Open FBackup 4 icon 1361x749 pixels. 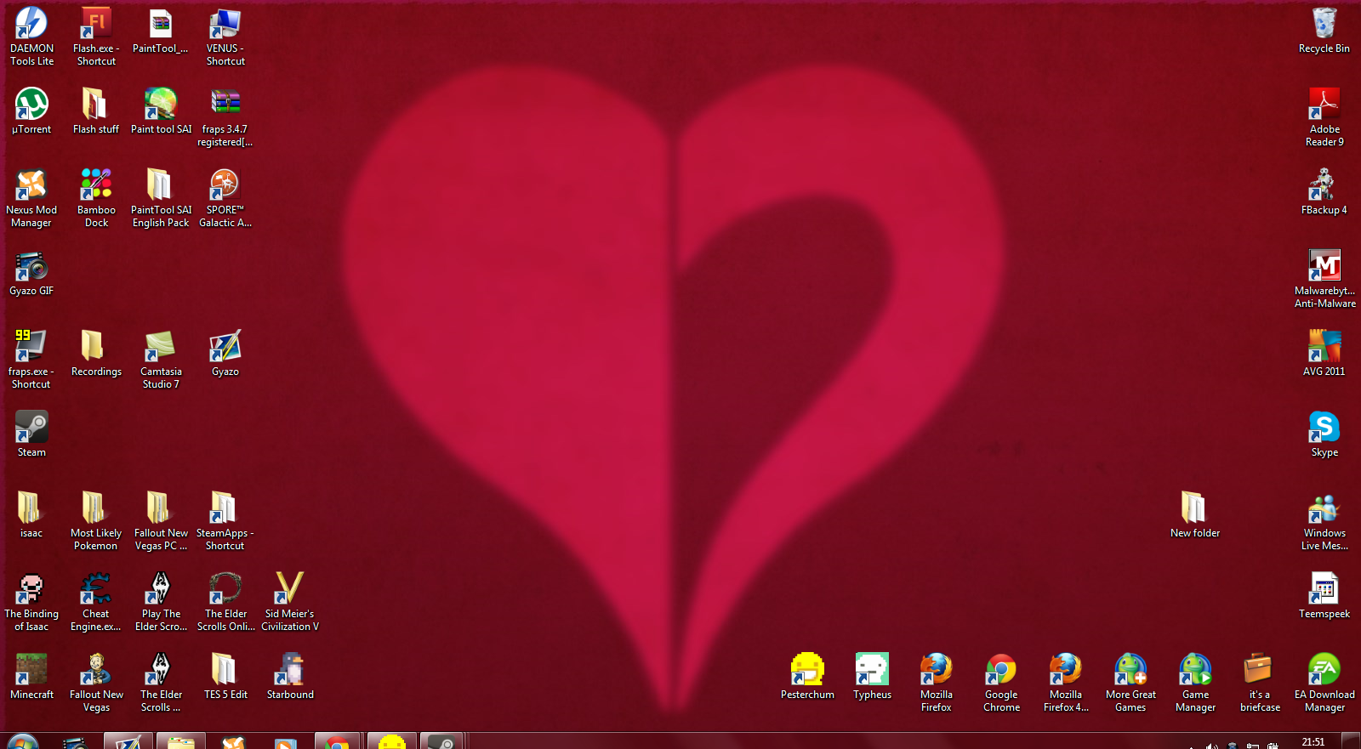click(1324, 192)
